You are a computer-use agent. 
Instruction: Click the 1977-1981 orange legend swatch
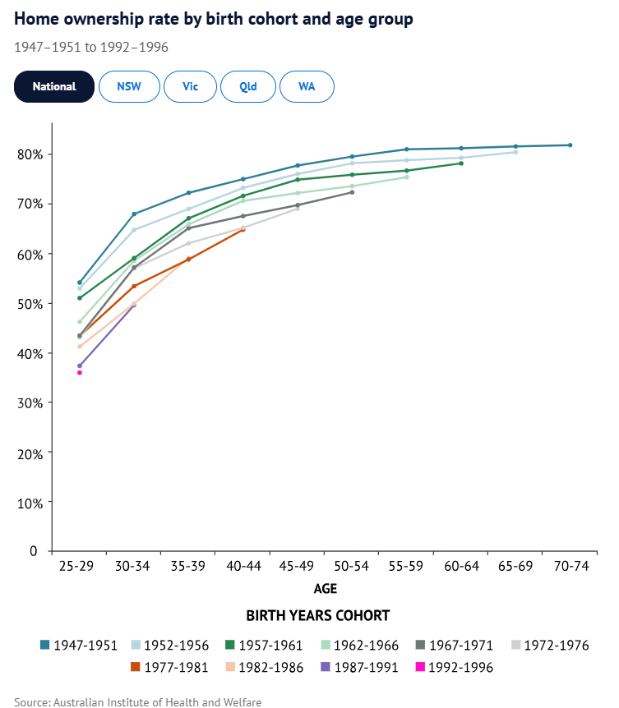[136, 668]
